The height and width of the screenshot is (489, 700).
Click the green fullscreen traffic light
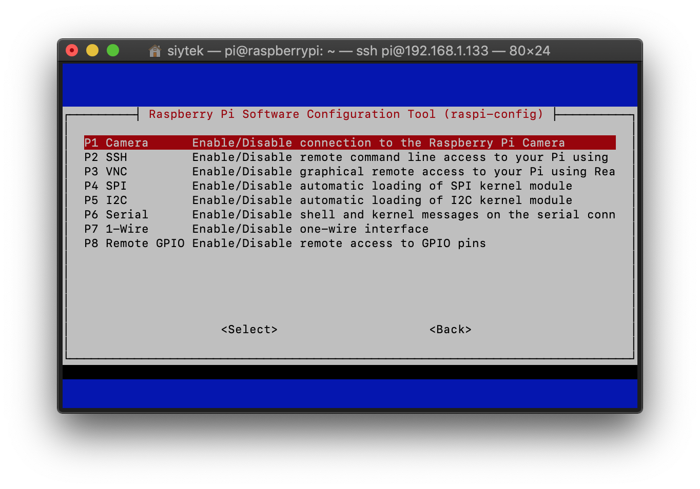click(113, 50)
